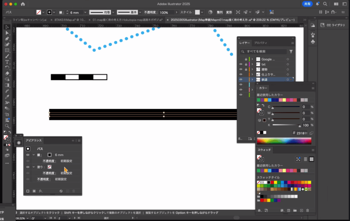The image size is (350, 221).
Task: Click Add New Effect fx icon
Action: (x=40, y=191)
